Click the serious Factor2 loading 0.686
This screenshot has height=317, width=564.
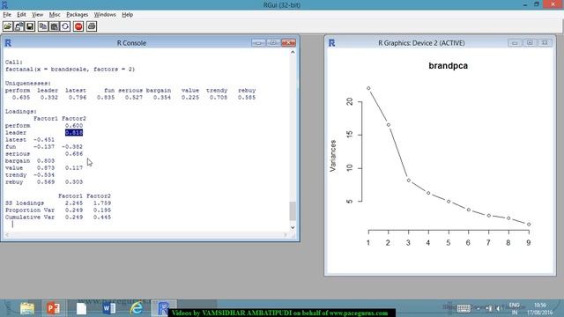point(74,154)
